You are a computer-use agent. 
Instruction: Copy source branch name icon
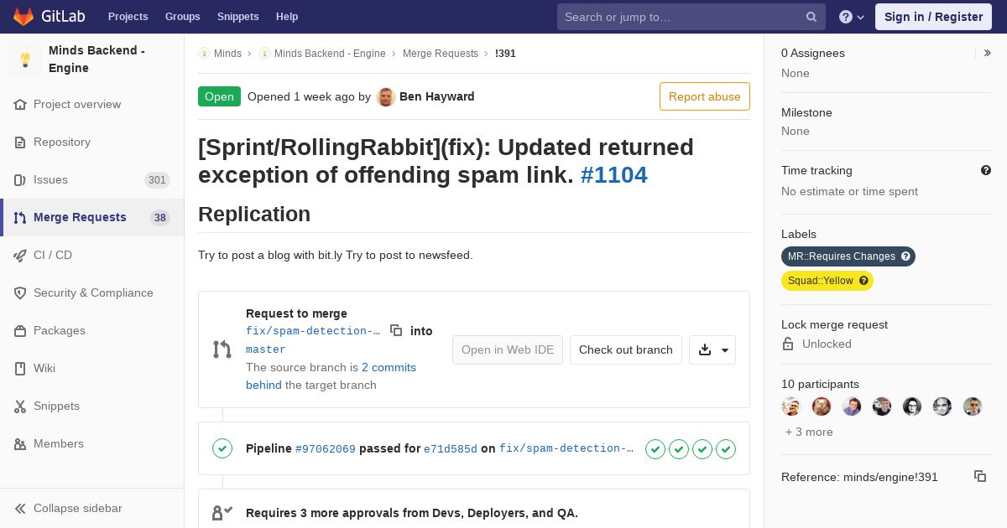coord(396,330)
